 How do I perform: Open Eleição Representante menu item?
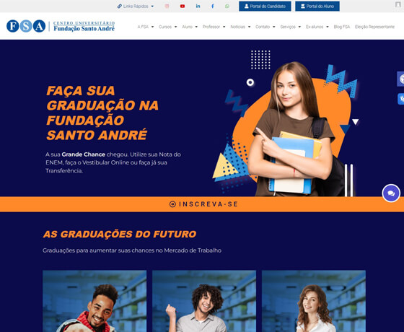pos(374,27)
